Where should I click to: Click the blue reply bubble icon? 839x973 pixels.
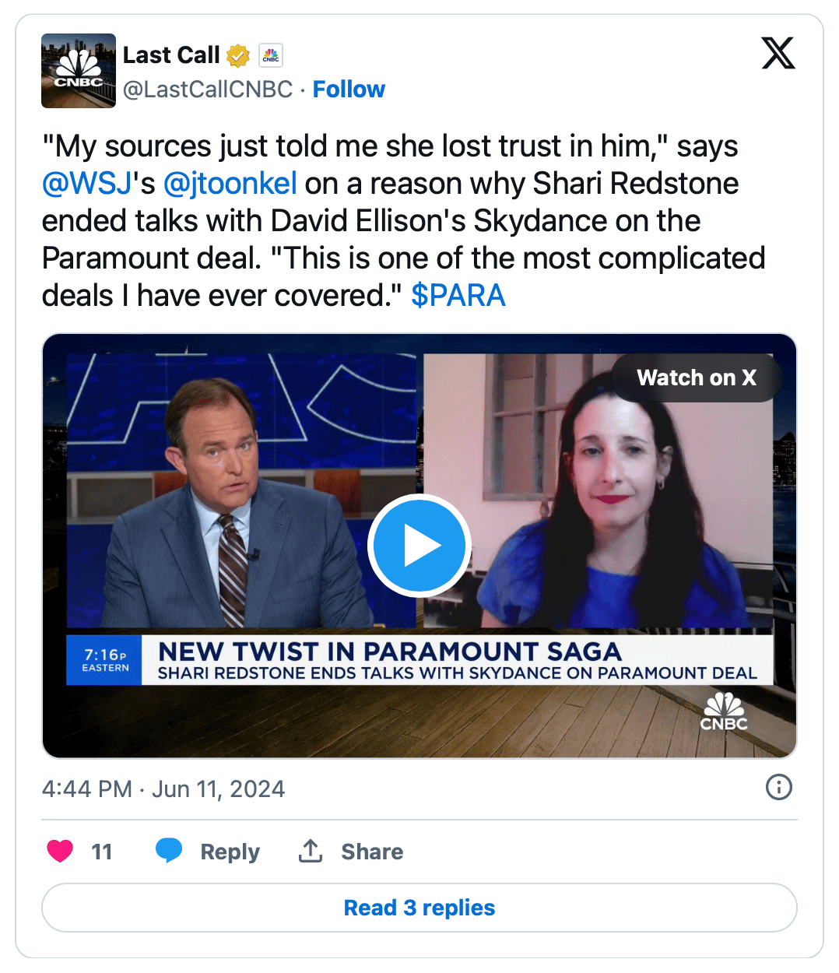click(169, 851)
